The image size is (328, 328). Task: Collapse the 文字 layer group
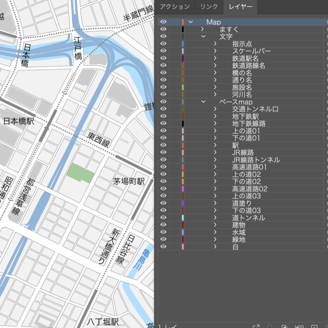pos(203,36)
